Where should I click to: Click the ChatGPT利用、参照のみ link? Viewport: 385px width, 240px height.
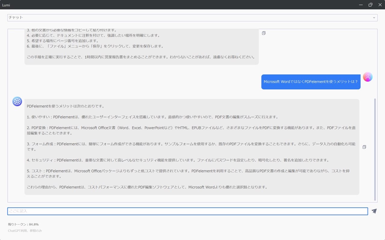tap(25, 231)
